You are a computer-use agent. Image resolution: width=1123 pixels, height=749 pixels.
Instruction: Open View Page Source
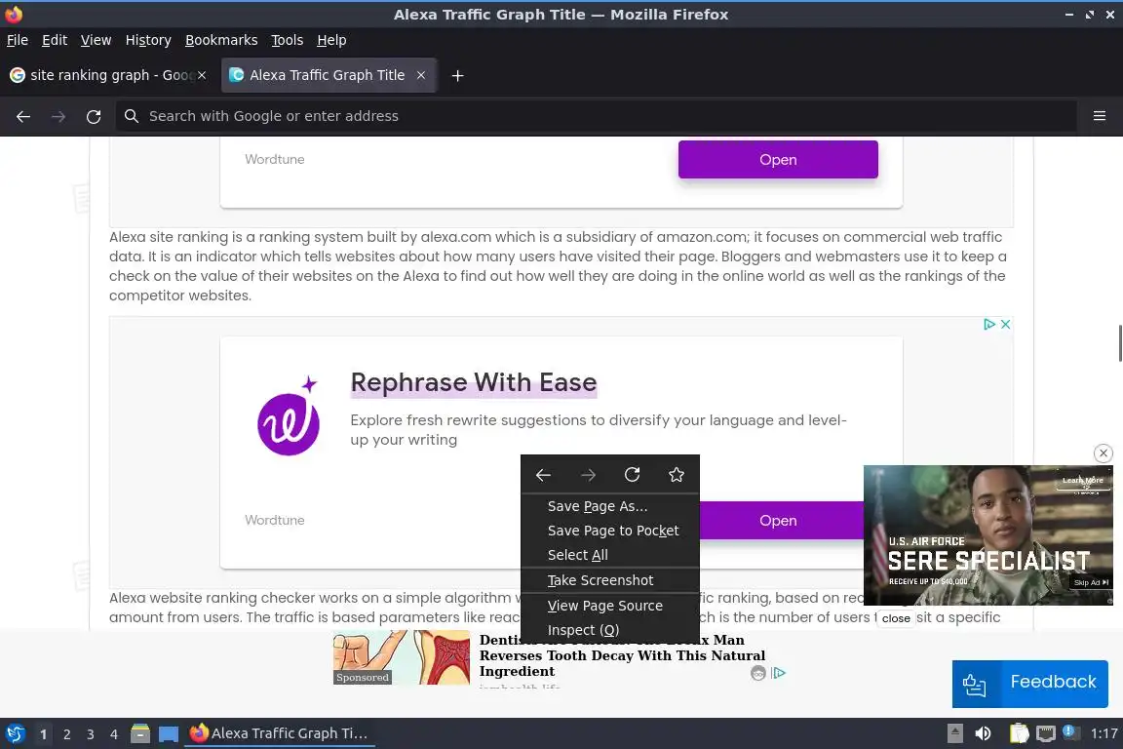[610, 606]
